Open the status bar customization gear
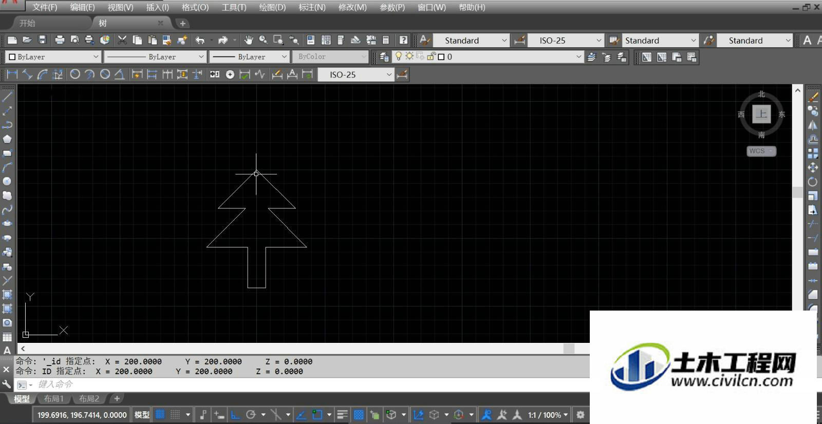 click(x=581, y=415)
